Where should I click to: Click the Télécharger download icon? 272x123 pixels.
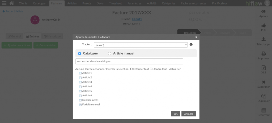point(263,39)
